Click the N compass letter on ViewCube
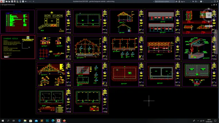Viewport: 219px width, 123px height. pos(209,9)
